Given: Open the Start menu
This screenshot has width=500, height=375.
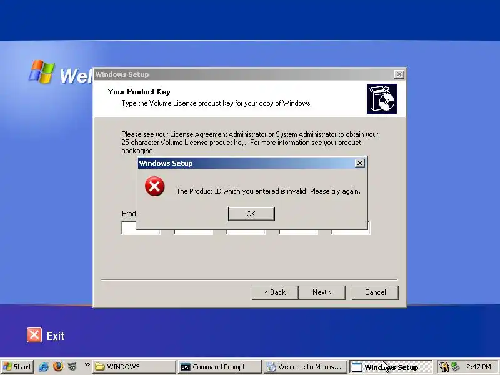Looking at the screenshot, I should click(x=17, y=367).
